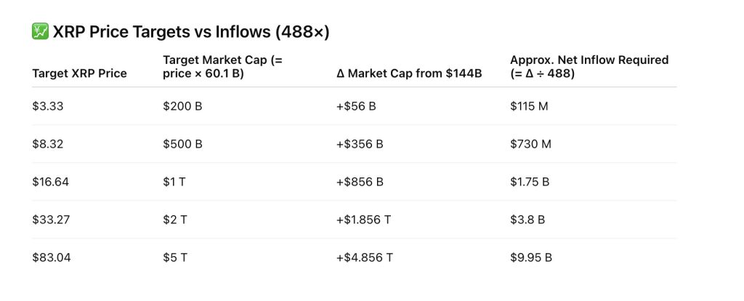Select the $3.33 price cell
Viewport: 744px width, 301px height.
(48, 106)
